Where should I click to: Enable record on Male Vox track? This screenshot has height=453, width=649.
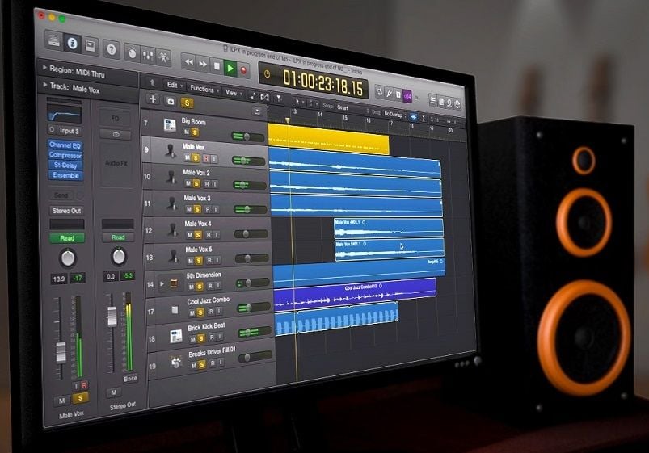[x=206, y=158]
